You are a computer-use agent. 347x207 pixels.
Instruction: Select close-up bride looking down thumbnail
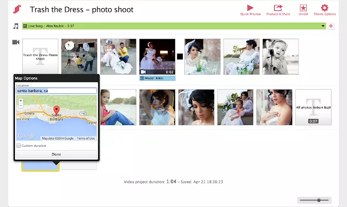[196, 107]
